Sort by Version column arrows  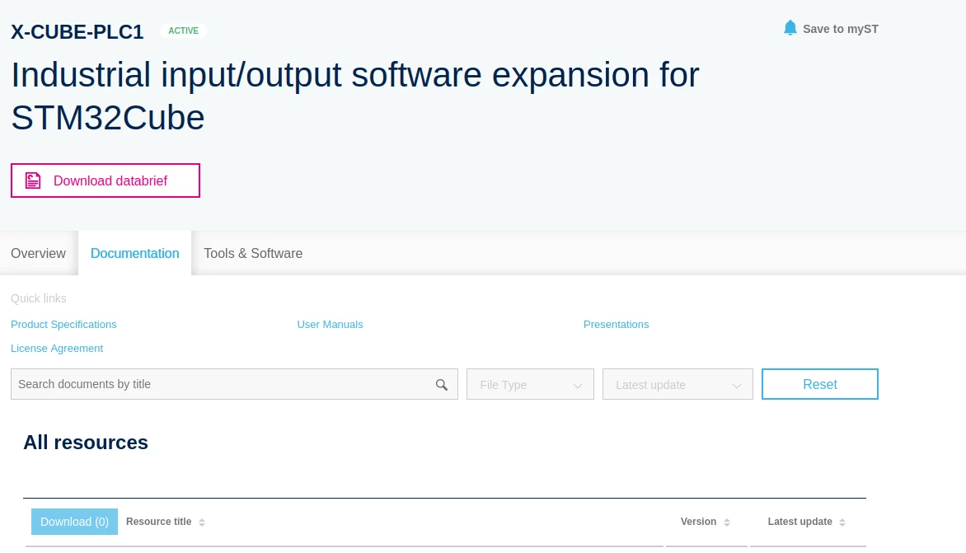tap(727, 523)
